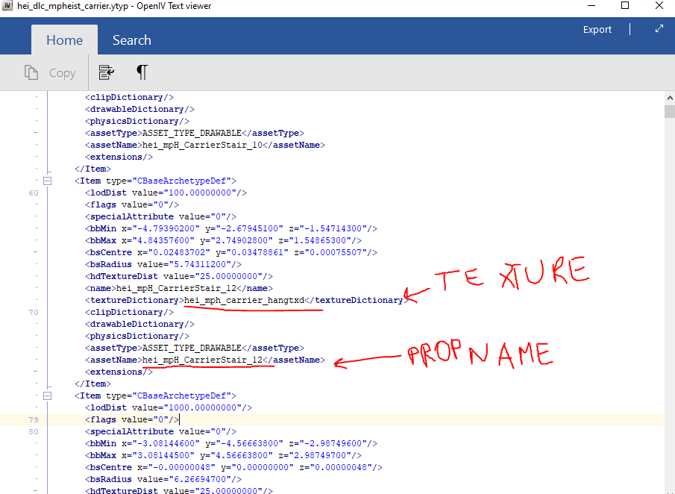Click line number 60 in the gutter
Viewport: 675px width, 494px height.
point(33,193)
